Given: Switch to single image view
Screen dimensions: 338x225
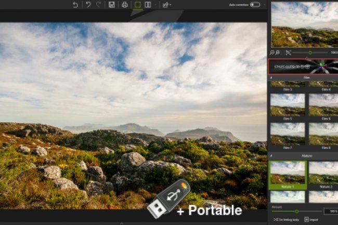Looking at the screenshot, I should click(x=138, y=5).
